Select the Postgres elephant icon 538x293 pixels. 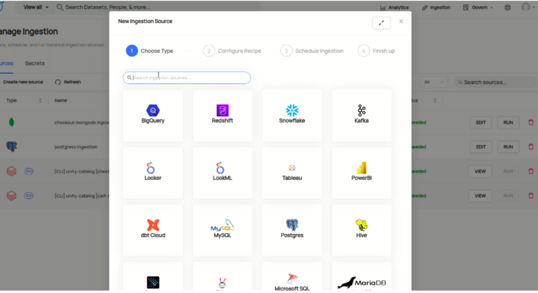point(292,225)
